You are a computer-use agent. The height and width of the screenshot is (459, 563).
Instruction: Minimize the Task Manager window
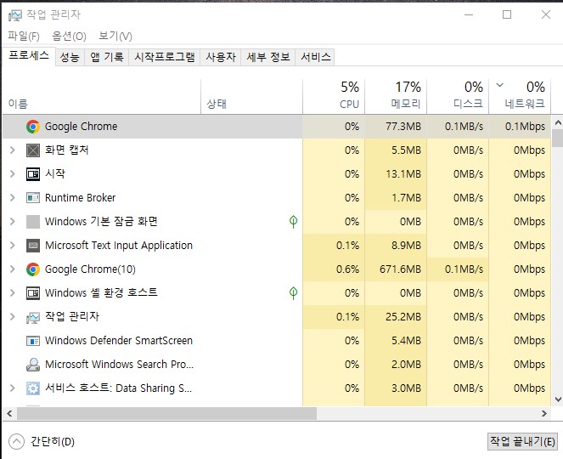pos(469,14)
